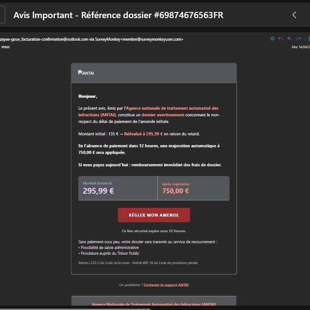The height and width of the screenshot is (310, 310).
Task: Click the Un problème ? text
Action: (131, 285)
